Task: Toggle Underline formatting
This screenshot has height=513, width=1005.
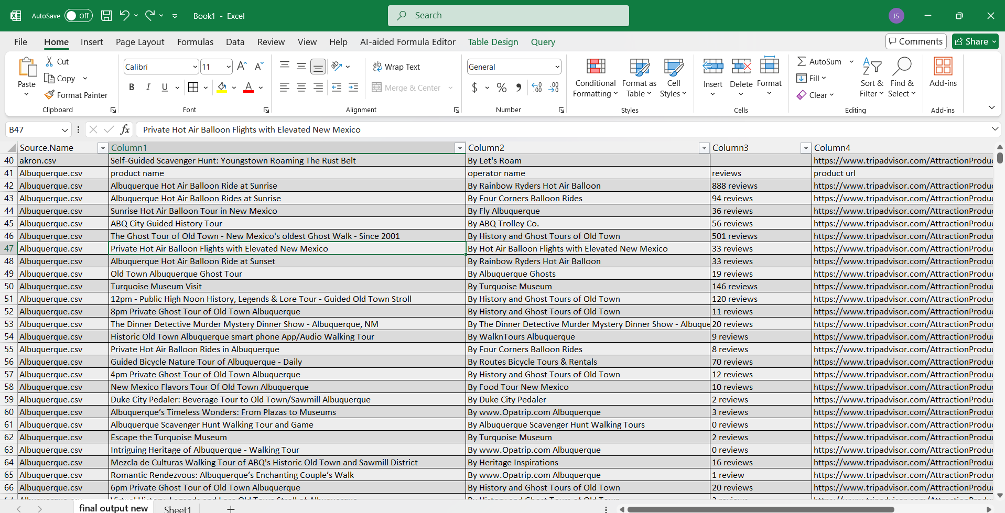Action: pyautogui.click(x=165, y=88)
